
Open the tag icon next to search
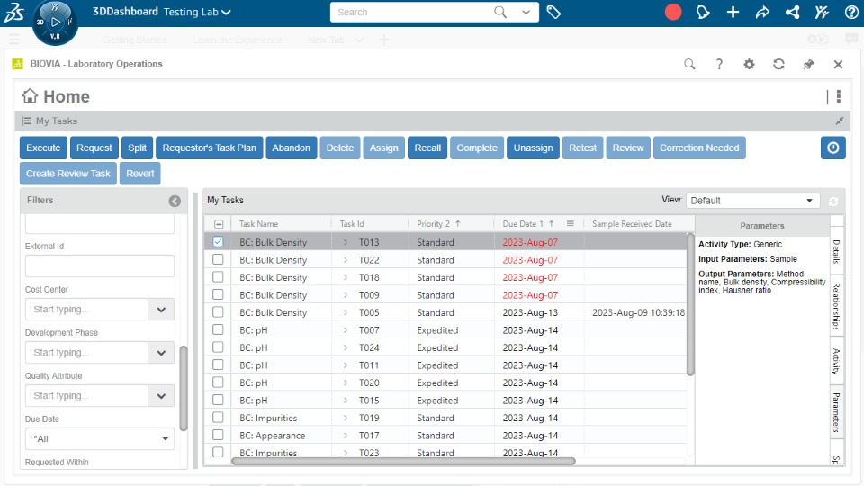[553, 12]
